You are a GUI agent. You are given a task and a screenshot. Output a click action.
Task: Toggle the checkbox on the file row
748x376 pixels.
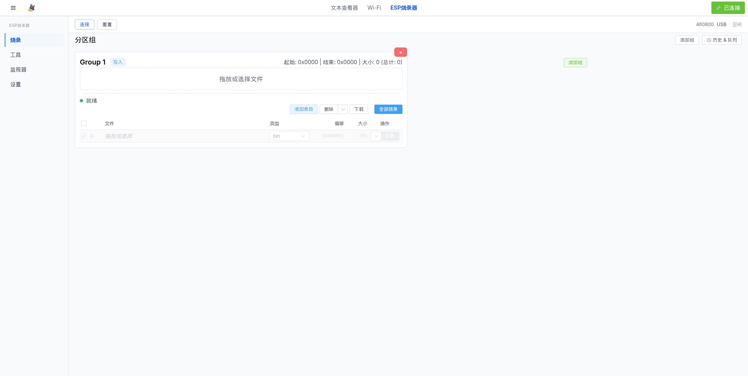84,136
